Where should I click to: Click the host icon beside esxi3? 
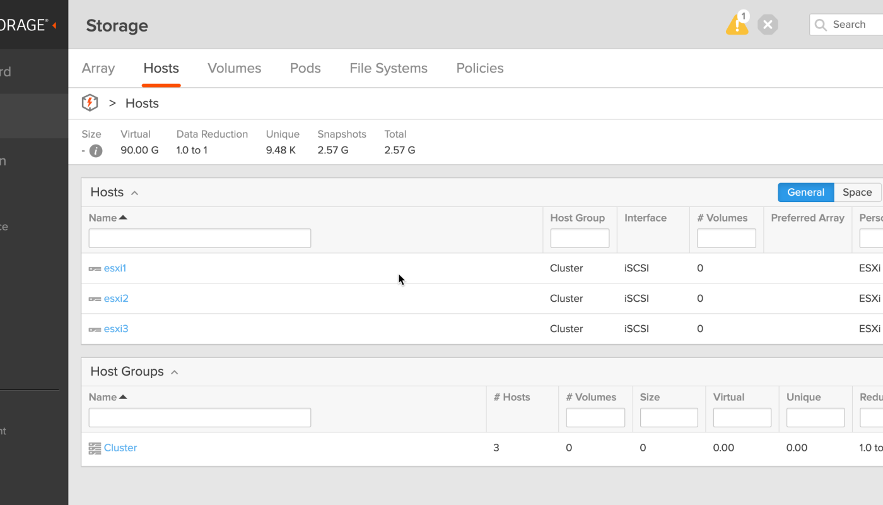click(95, 330)
